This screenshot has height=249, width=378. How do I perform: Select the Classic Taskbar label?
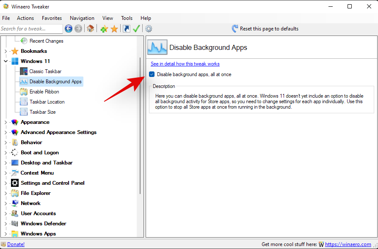(x=45, y=71)
